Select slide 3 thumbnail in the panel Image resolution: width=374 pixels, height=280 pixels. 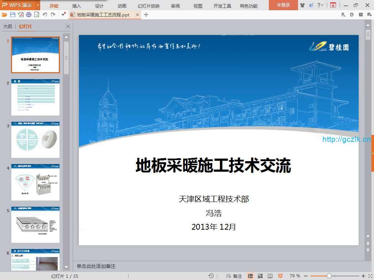(35, 140)
